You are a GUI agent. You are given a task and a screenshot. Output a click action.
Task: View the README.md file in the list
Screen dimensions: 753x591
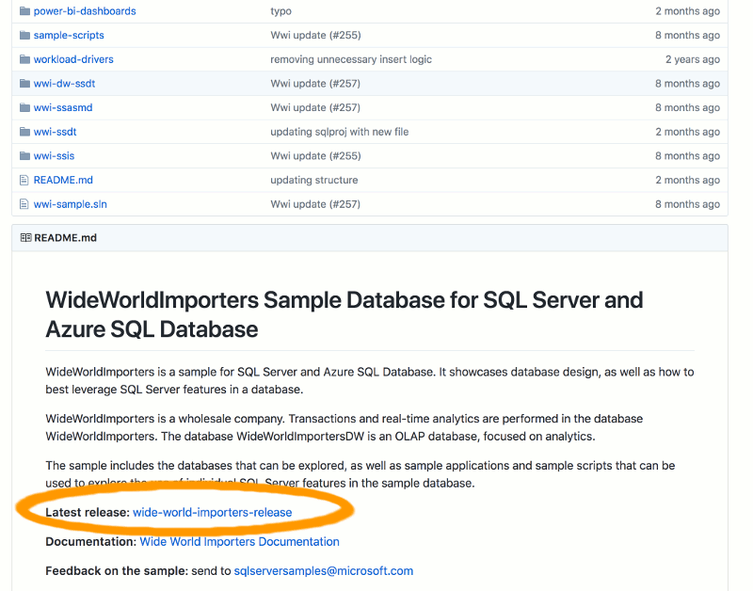tap(63, 180)
